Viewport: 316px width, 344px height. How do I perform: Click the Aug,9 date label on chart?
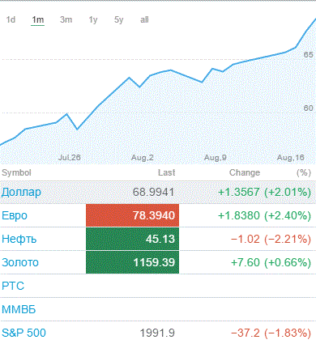click(x=216, y=158)
